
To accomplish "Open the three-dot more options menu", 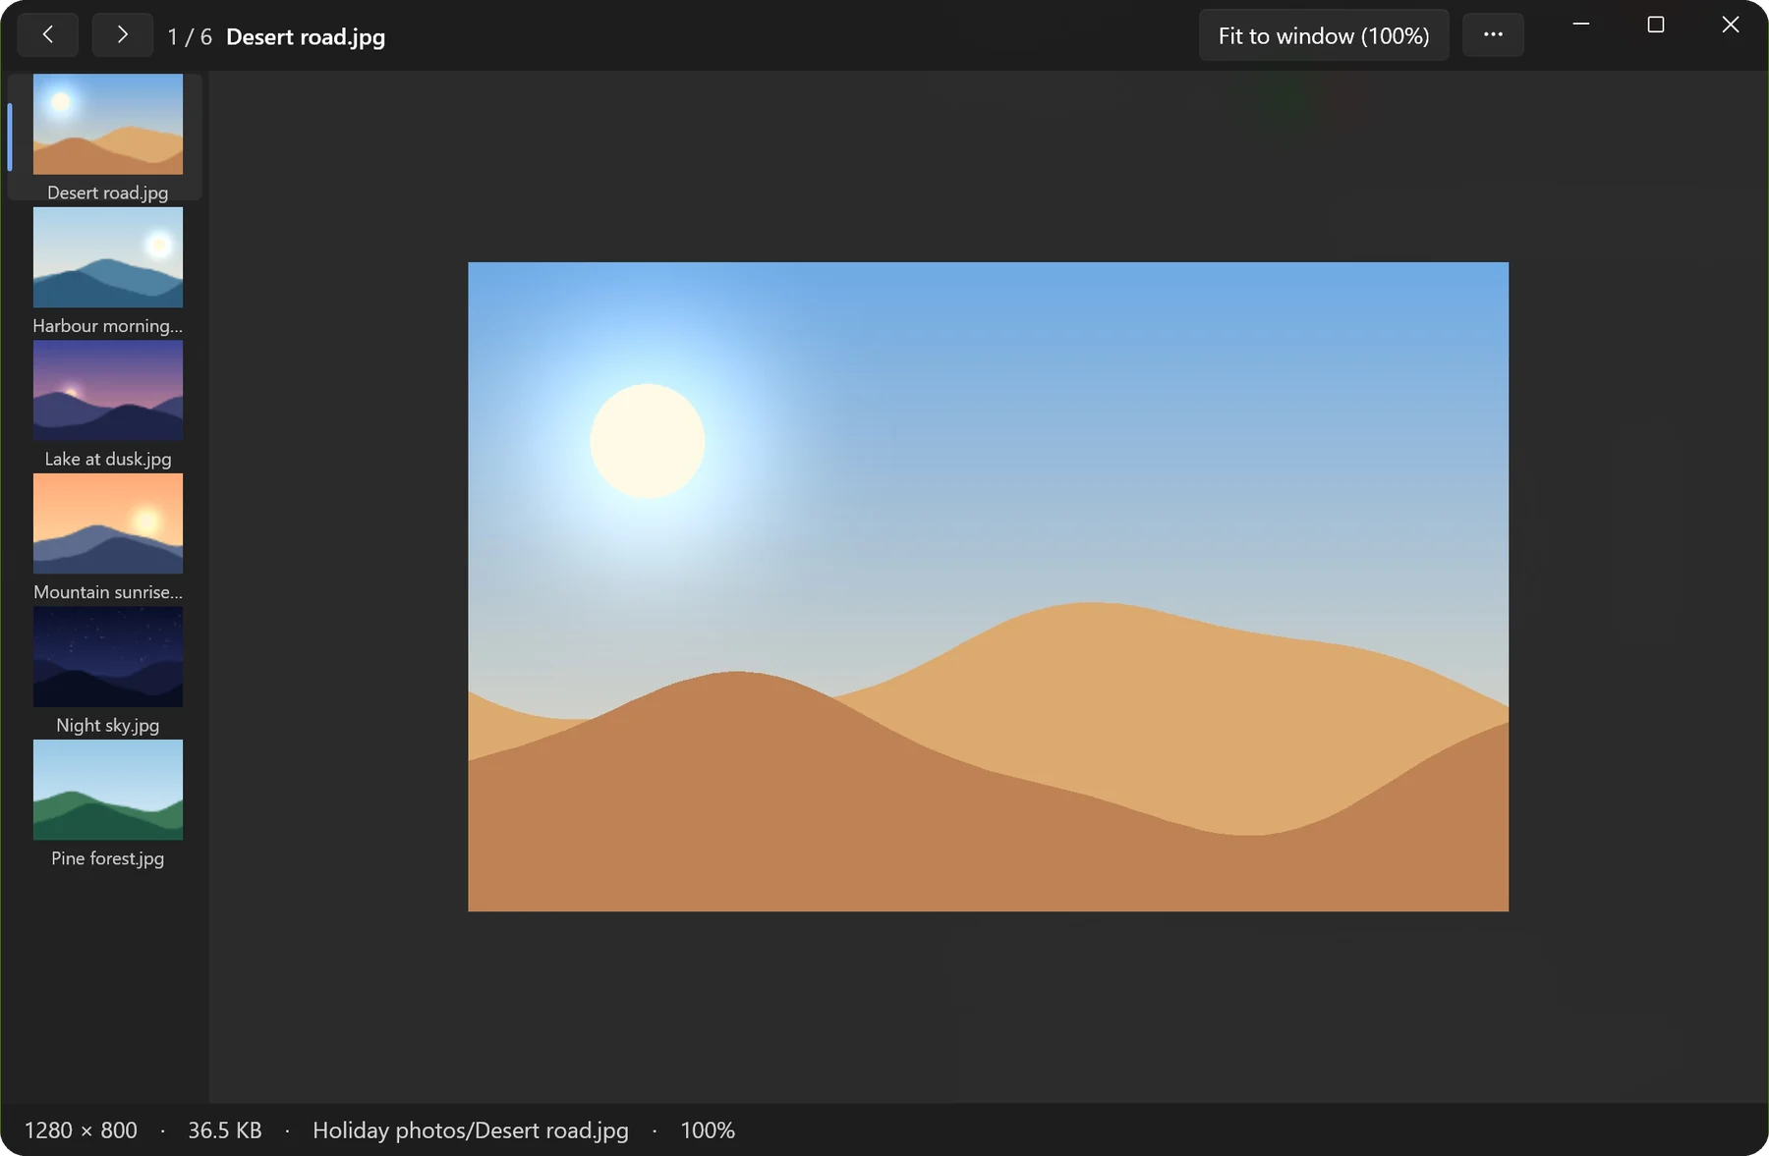I will tap(1493, 35).
